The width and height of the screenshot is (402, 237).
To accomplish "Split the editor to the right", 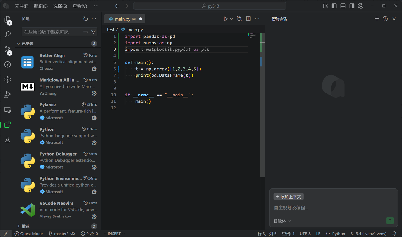I will pos(248,19).
